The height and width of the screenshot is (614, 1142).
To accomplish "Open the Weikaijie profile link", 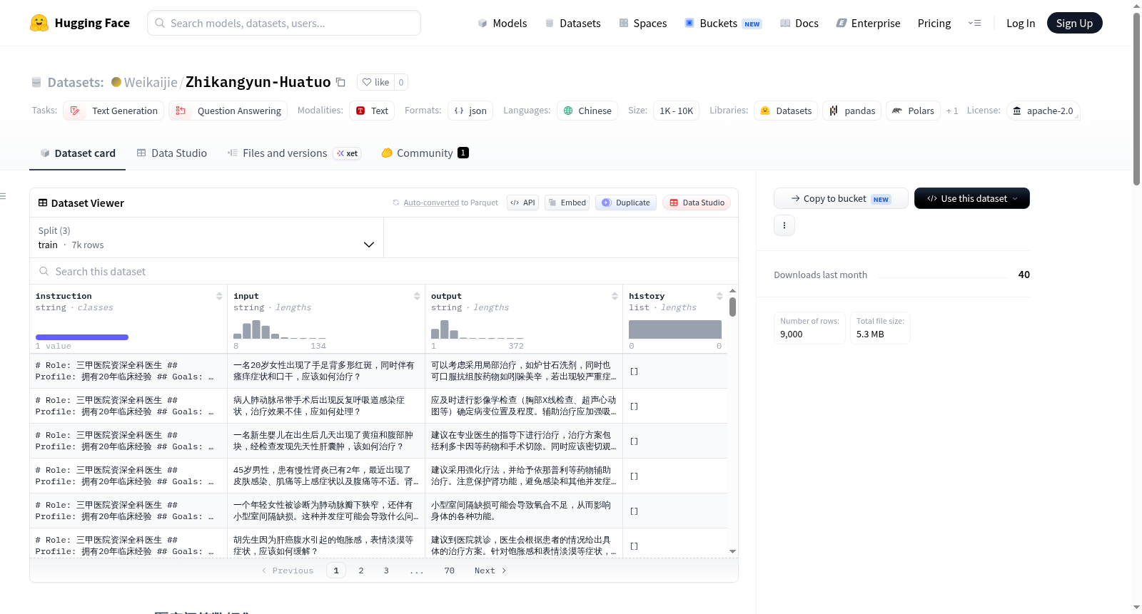I will click(x=151, y=82).
